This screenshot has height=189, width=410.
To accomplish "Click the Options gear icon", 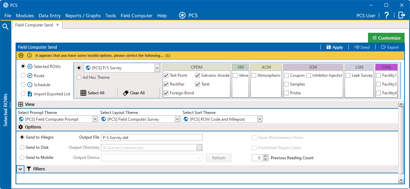I will coord(21,127).
